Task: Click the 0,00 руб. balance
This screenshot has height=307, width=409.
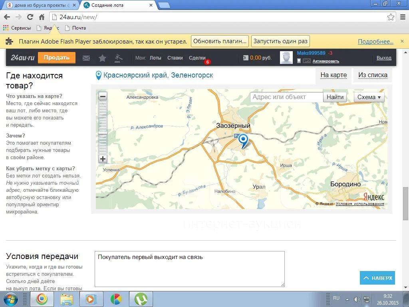Action: (258, 58)
